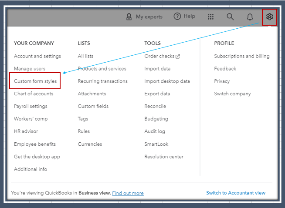The width and height of the screenshot is (285, 208).
Task: Open Additional info
Action: [x=31, y=169]
